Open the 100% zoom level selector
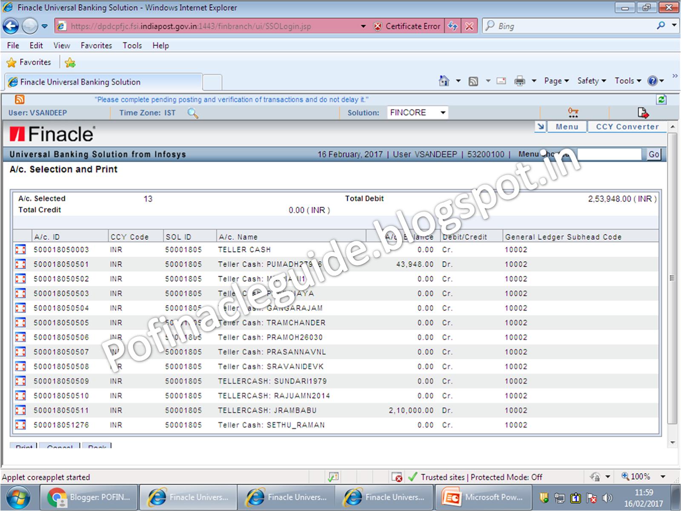 [644, 477]
